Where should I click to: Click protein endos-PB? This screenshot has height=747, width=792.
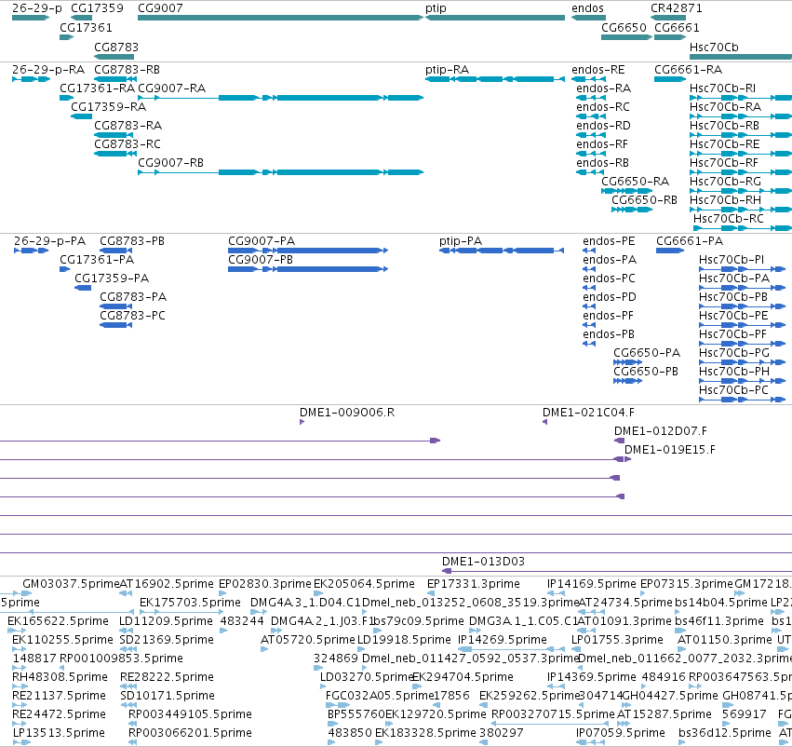(x=589, y=344)
